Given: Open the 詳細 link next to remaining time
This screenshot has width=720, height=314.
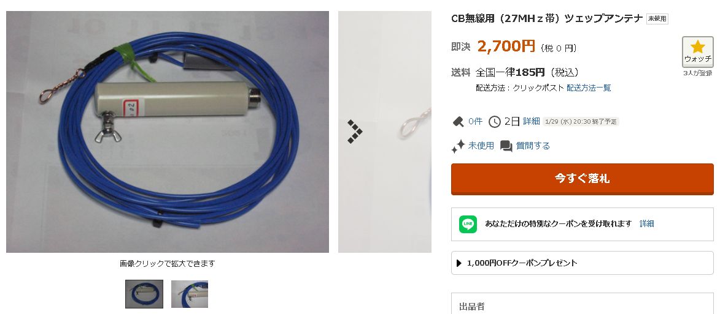Looking at the screenshot, I should tap(532, 121).
